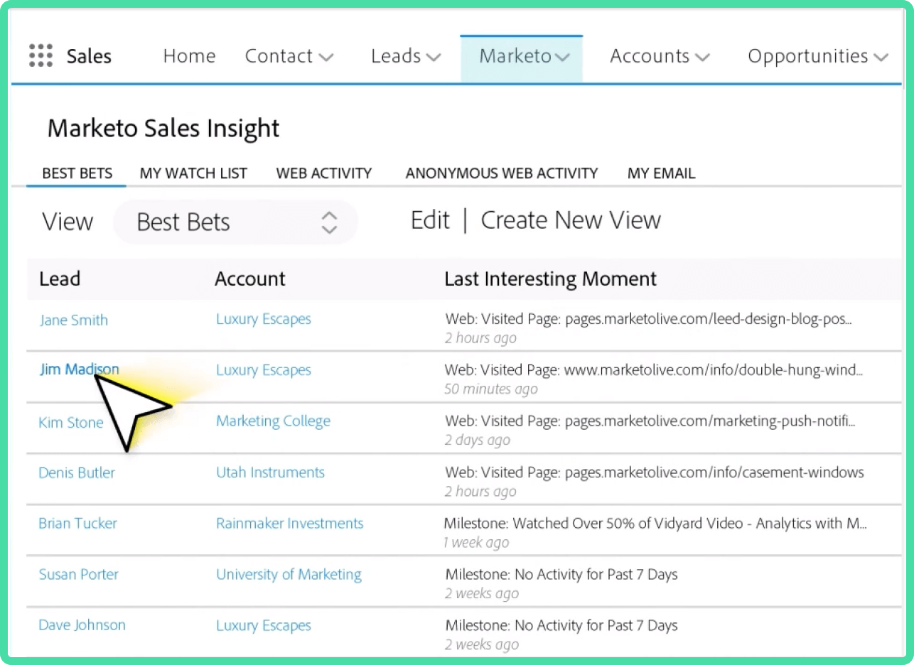Switch to the MY EMAIL tab
Image resolution: width=914 pixels, height=665 pixels.
(x=661, y=173)
